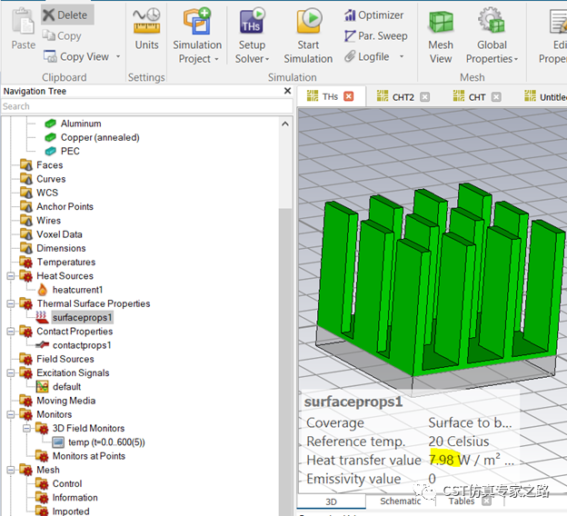Open the Setup Solver dropdown arrow
Screen dimensions: 567x516
coord(267,59)
